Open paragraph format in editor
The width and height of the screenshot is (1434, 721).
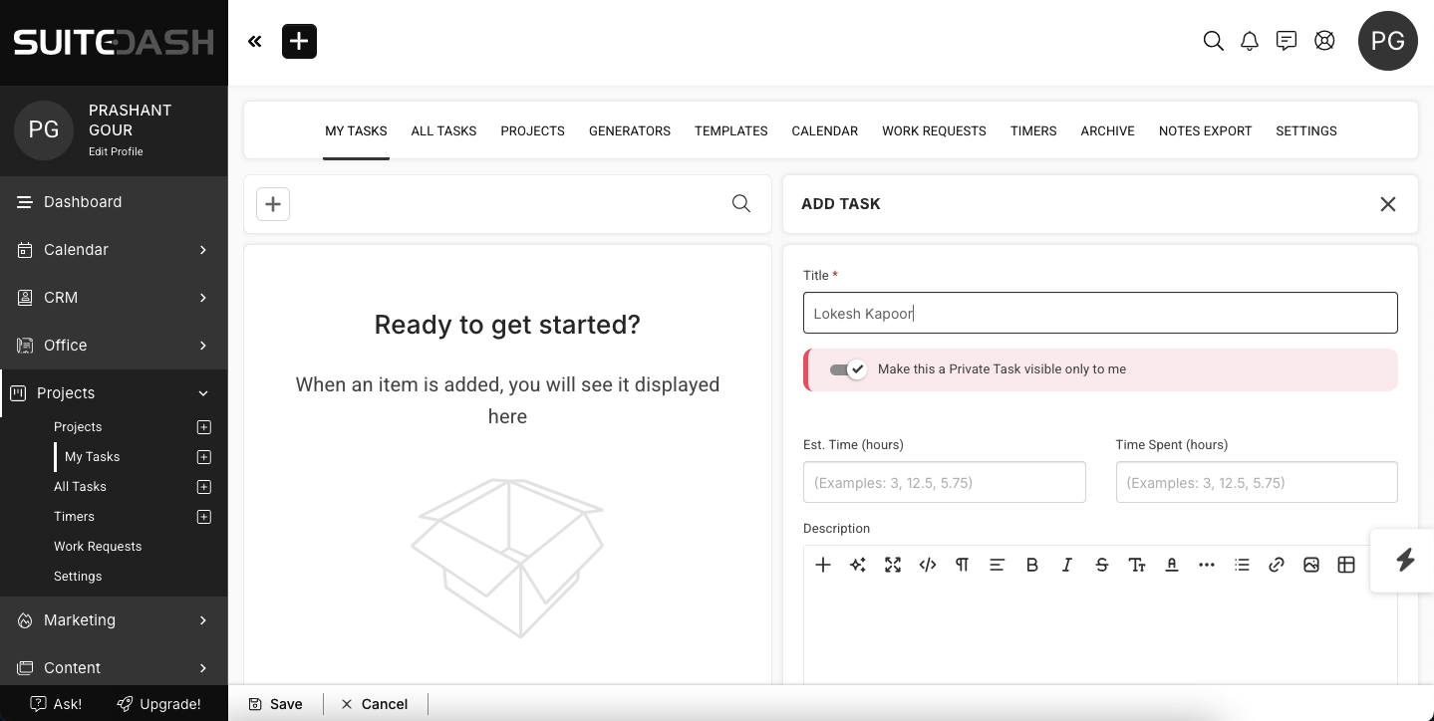point(963,565)
